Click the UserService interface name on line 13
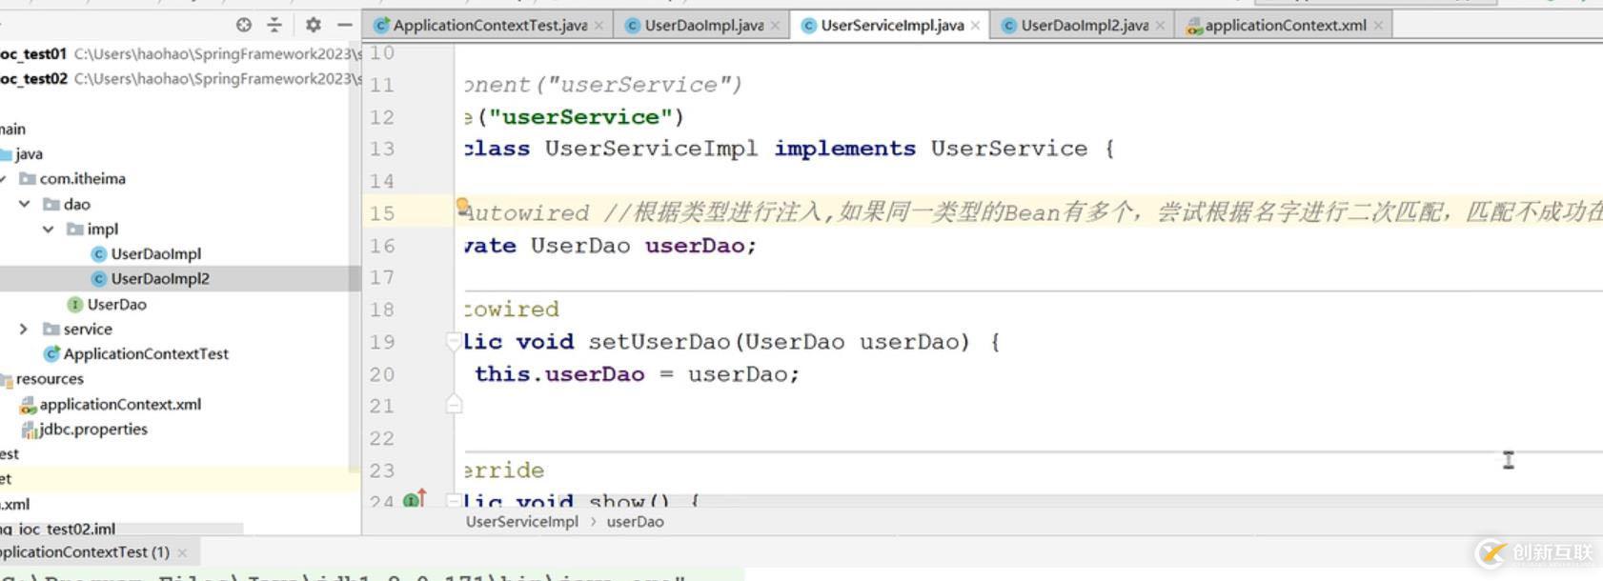Screen dimensions: 1603x581 point(1009,149)
